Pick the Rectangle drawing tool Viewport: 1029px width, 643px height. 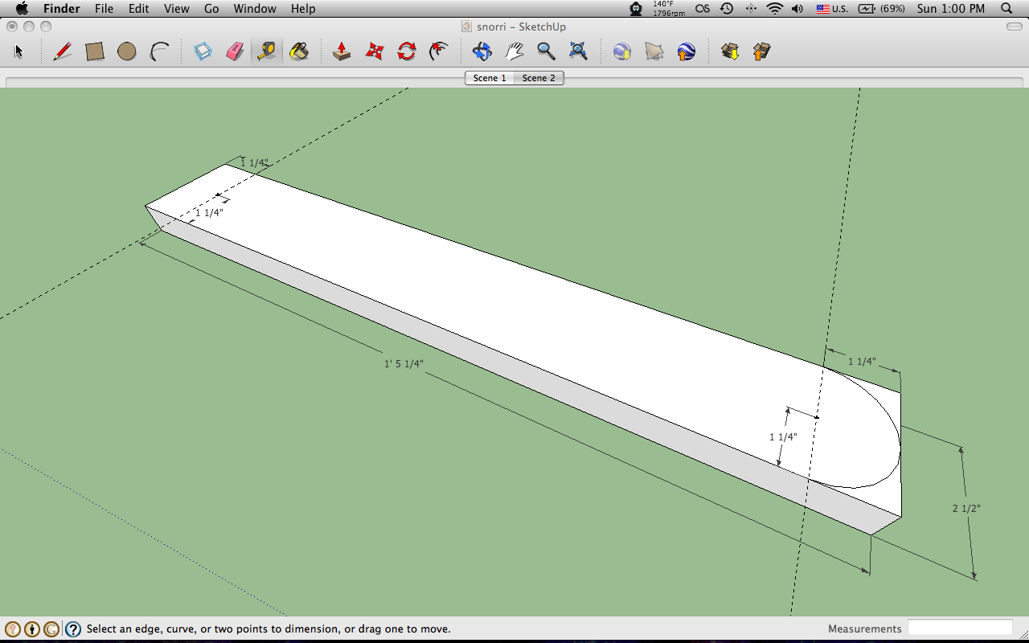pyautogui.click(x=95, y=52)
